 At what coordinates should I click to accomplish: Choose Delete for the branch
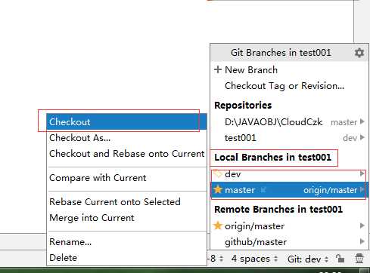pos(126,258)
